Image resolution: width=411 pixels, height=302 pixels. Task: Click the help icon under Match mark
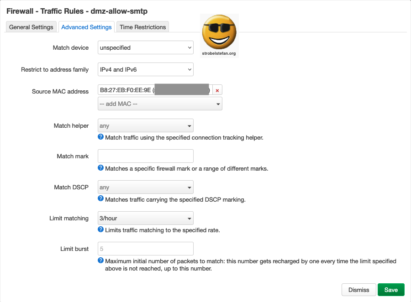(x=101, y=168)
